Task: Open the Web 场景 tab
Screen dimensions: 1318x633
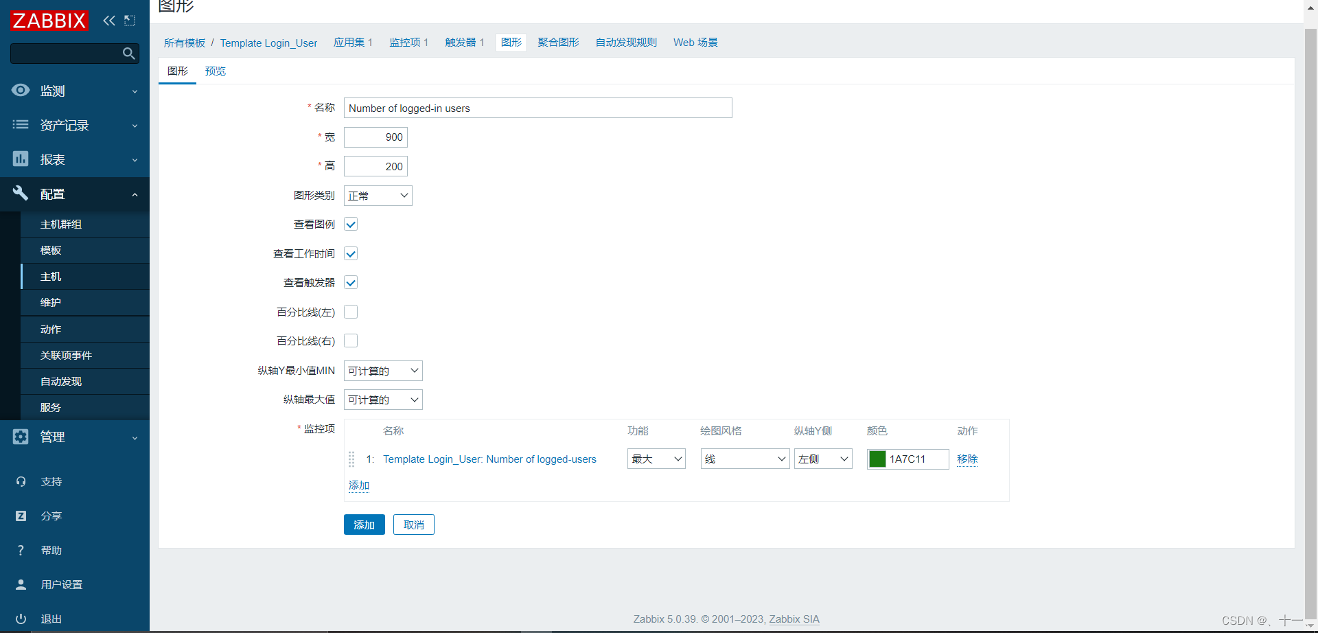Action: coord(695,42)
